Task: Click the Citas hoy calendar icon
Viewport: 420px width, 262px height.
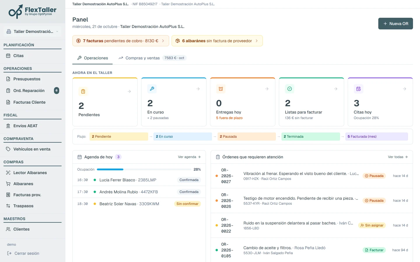Action: tap(358, 89)
